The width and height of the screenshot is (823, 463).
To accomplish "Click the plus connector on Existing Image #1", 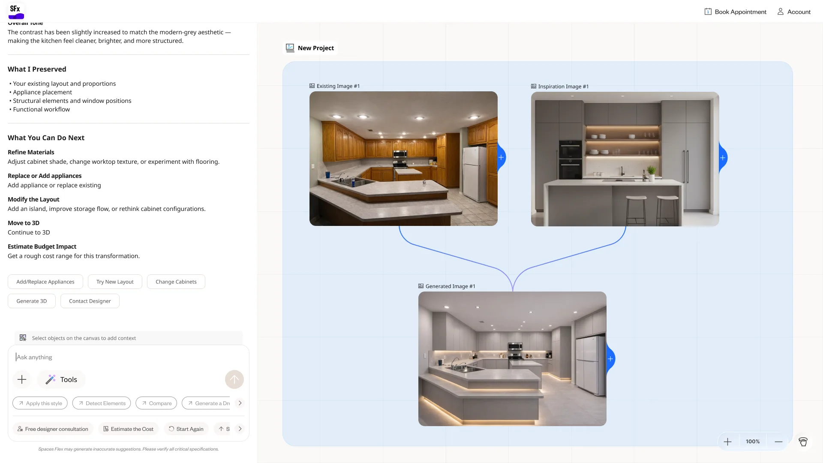I will [501, 157].
